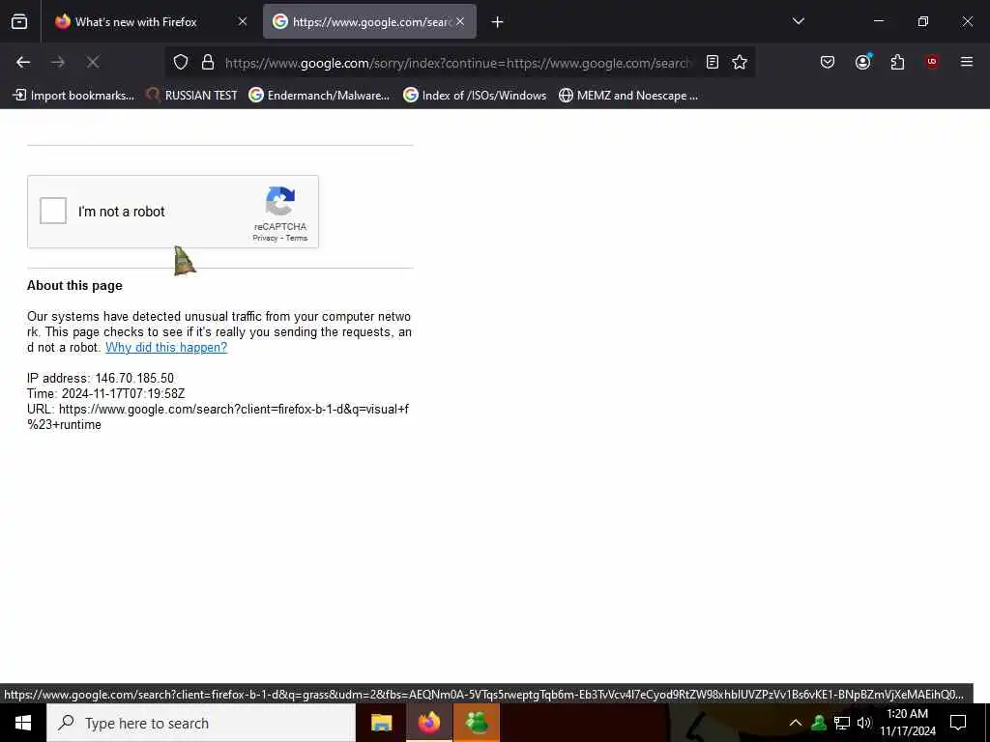Open Firefox application menu
The width and height of the screenshot is (990, 742).
pos(967,62)
